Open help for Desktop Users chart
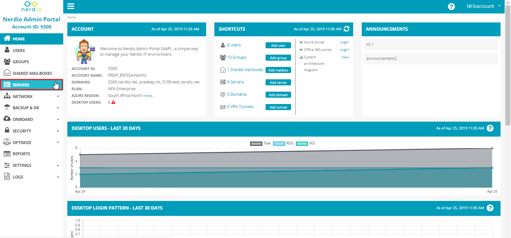This screenshot has height=238, width=511. coord(490,128)
